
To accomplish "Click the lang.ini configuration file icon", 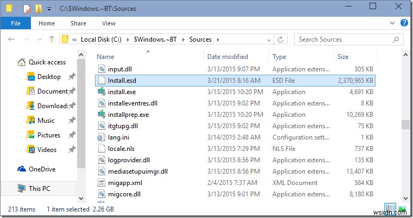I will tap(101, 137).
